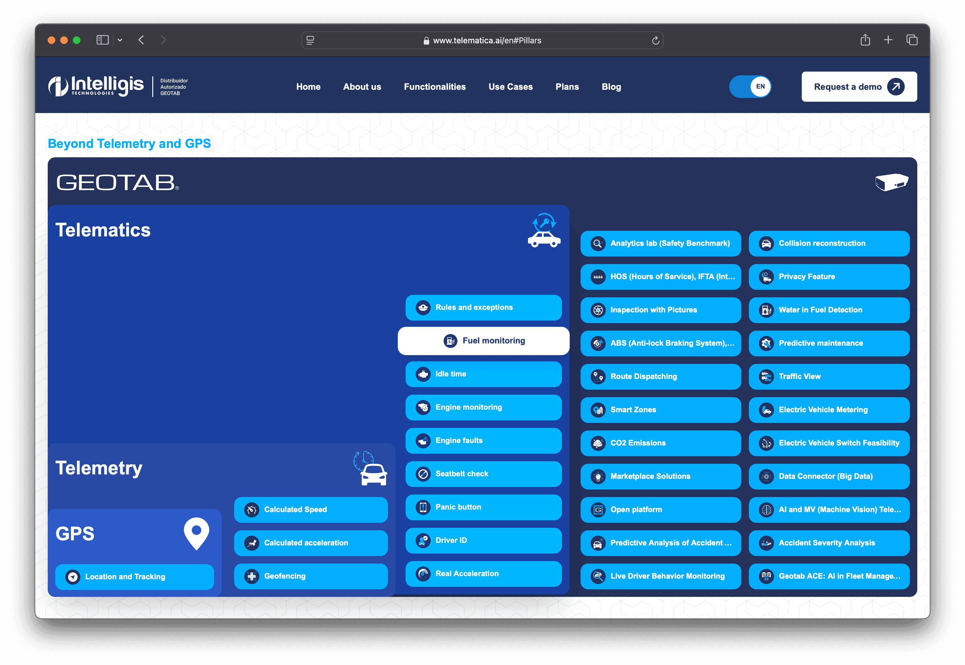
Task: Select the Engine faults feature button
Action: (x=483, y=441)
